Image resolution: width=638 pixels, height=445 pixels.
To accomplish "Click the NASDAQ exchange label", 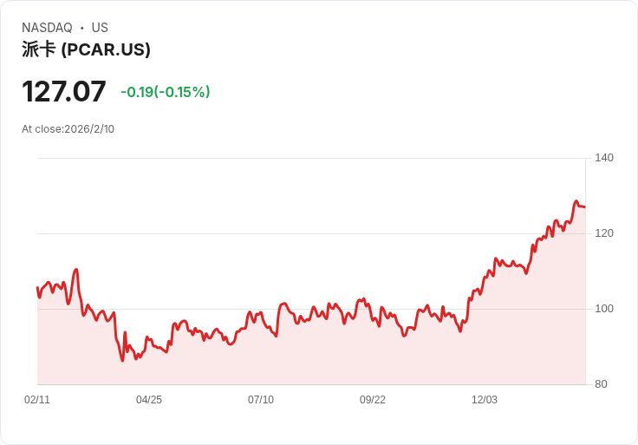I will pyautogui.click(x=47, y=28).
